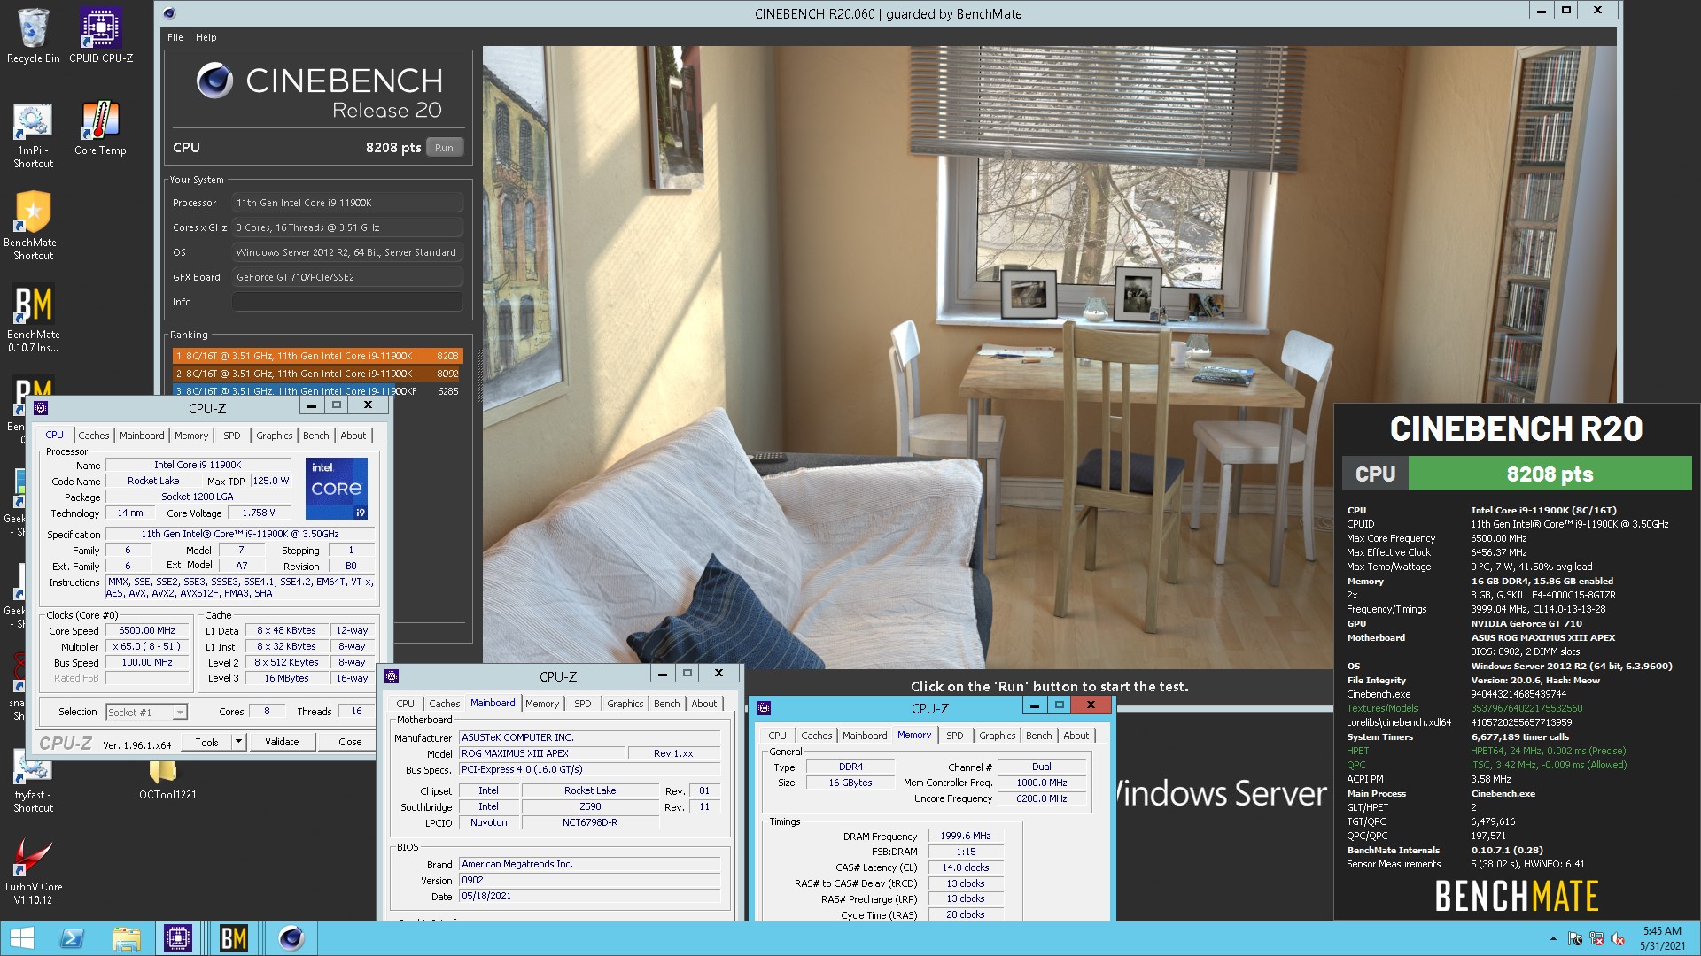Click the Intel Core i9 logo
The width and height of the screenshot is (1701, 956).
[337, 489]
